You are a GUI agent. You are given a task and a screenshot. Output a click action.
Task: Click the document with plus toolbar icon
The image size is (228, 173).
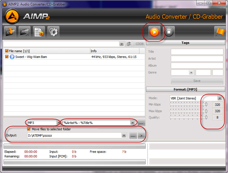tap(39, 32)
